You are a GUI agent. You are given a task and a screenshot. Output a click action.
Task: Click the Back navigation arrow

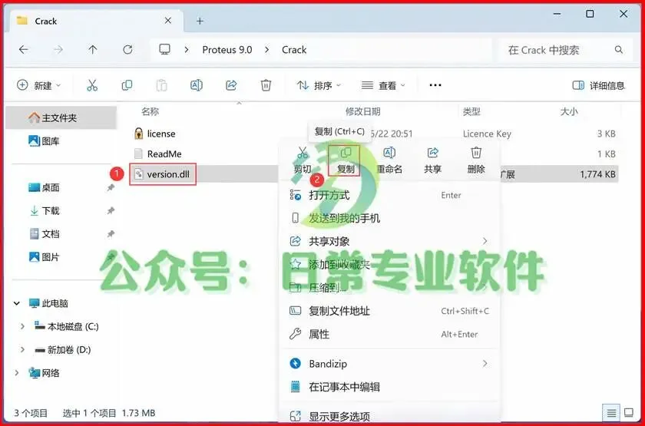coord(24,50)
